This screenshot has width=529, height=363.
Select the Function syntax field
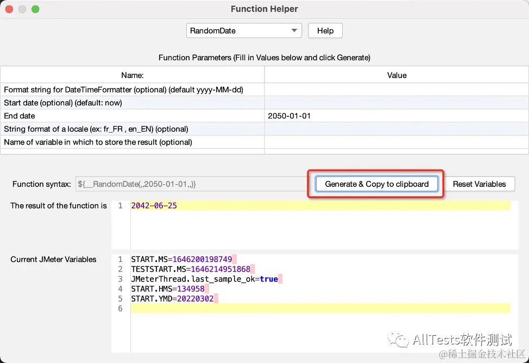(x=192, y=184)
